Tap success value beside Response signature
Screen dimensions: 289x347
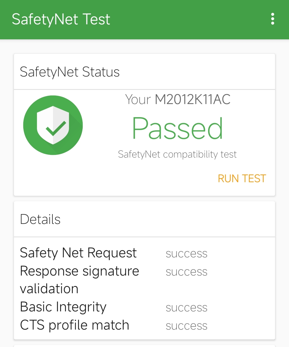(187, 272)
